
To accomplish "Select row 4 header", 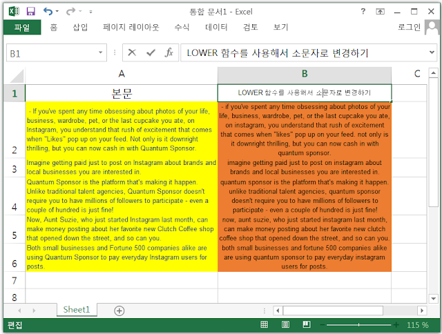I will [15, 196].
